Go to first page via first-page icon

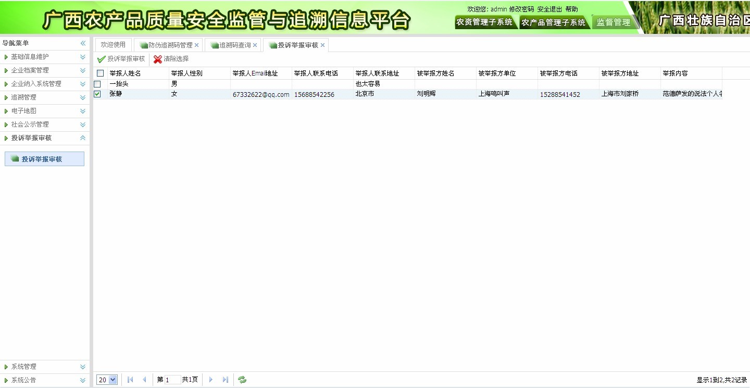[x=130, y=380]
